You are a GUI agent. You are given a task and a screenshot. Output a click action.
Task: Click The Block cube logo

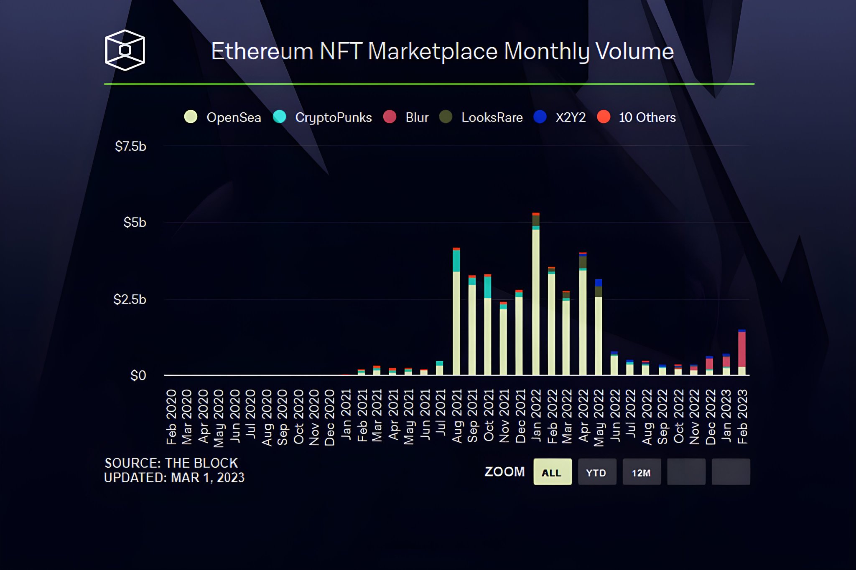tap(125, 50)
